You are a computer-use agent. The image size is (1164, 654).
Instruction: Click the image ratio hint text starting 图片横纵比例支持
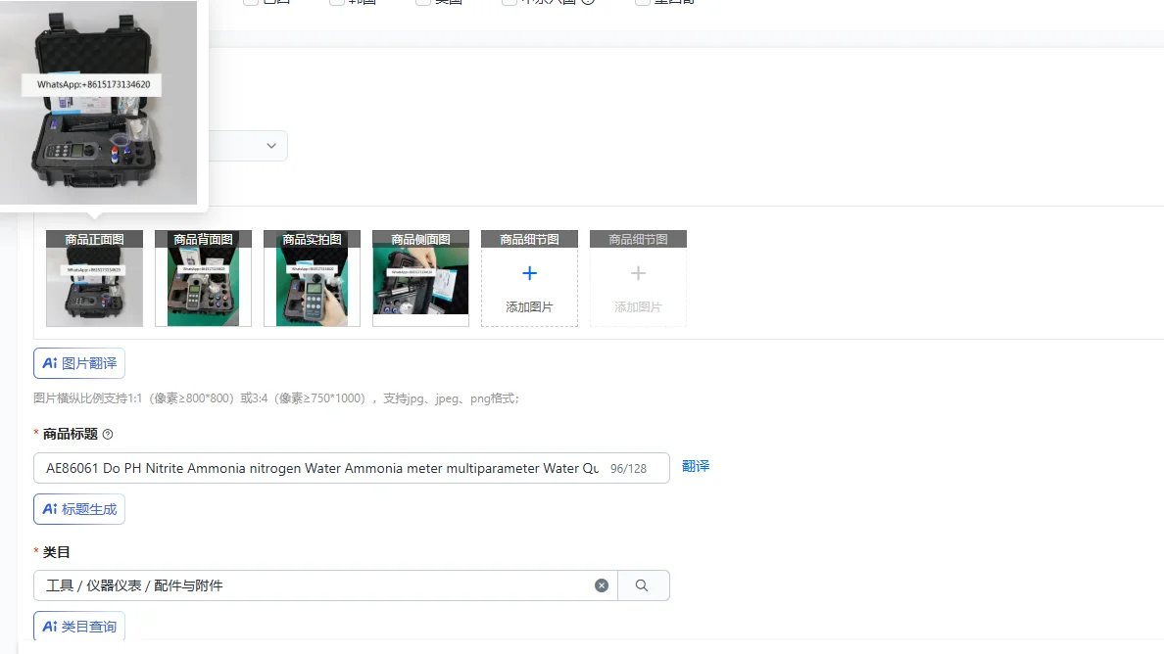(276, 398)
